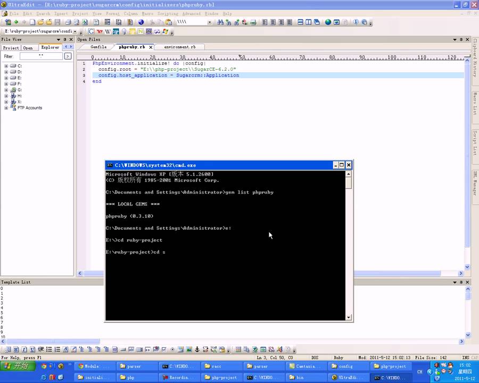Click the blue info help icon
This screenshot has width=479, height=383.
356,22
